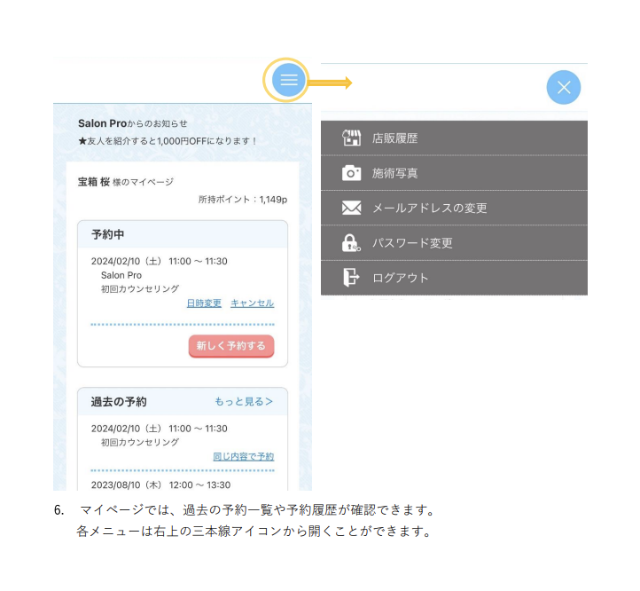This screenshot has height=591, width=640.
Task: Click the 日時変更 link
Action: pyautogui.click(x=204, y=303)
